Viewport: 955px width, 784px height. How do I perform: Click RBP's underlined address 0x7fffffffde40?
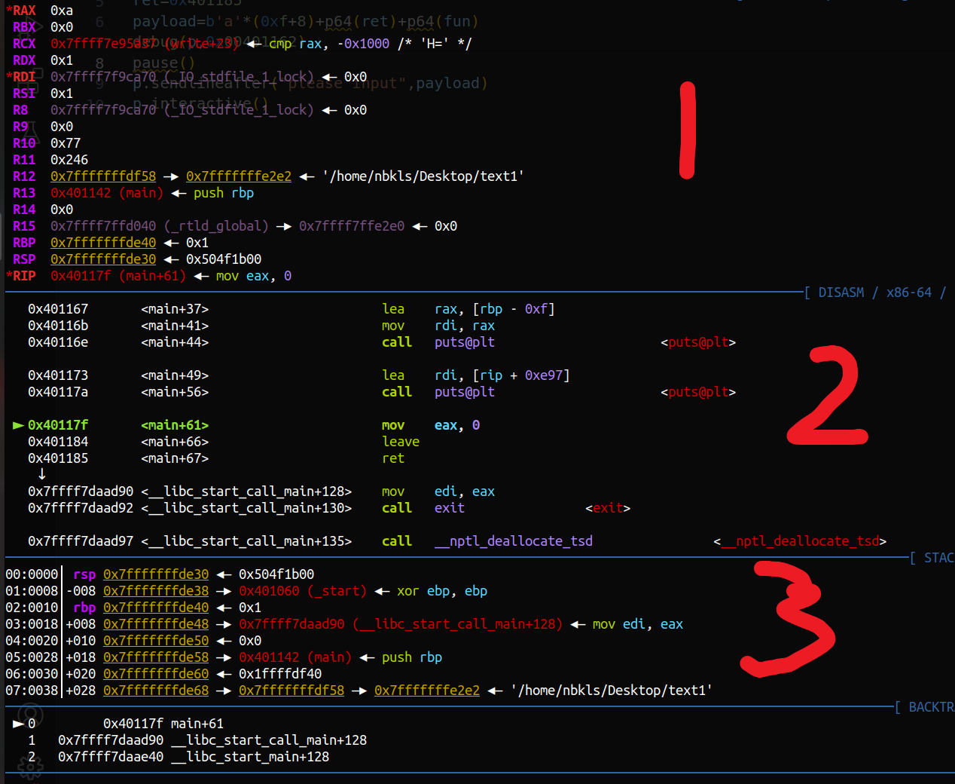(x=103, y=242)
